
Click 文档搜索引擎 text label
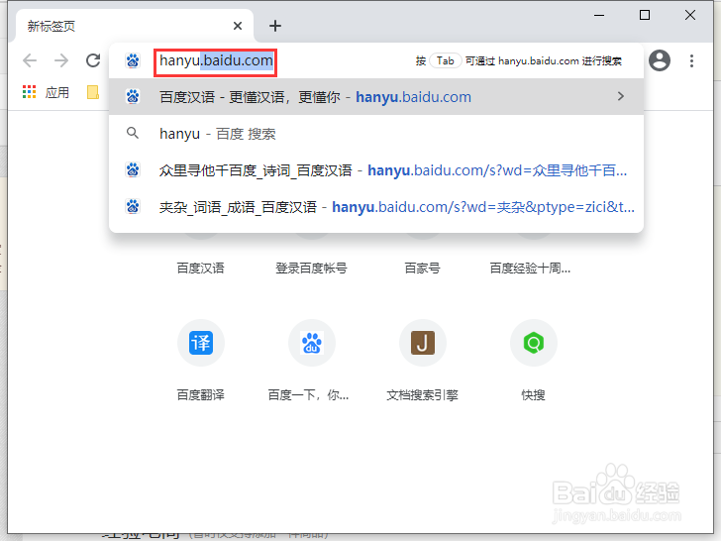point(422,394)
